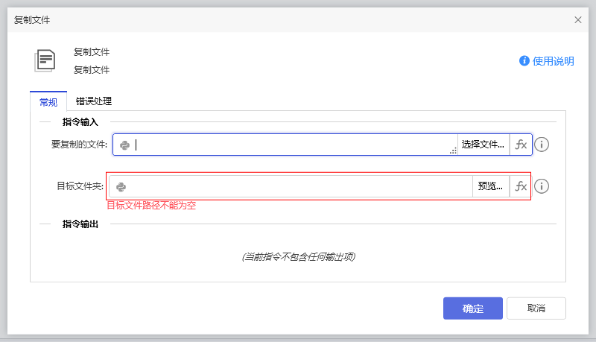Click the red 目标文件路径不能为空 error message
596x342 pixels.
click(x=151, y=206)
